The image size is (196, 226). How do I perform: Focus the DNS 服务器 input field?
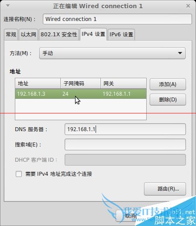point(125,129)
